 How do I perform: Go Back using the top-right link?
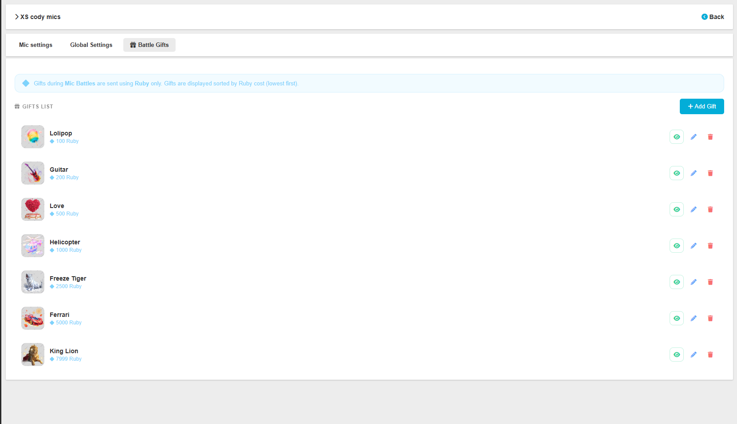click(x=713, y=17)
